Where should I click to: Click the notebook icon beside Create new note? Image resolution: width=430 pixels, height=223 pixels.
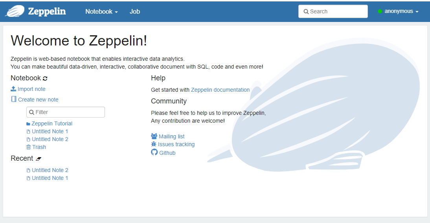pos(13,99)
